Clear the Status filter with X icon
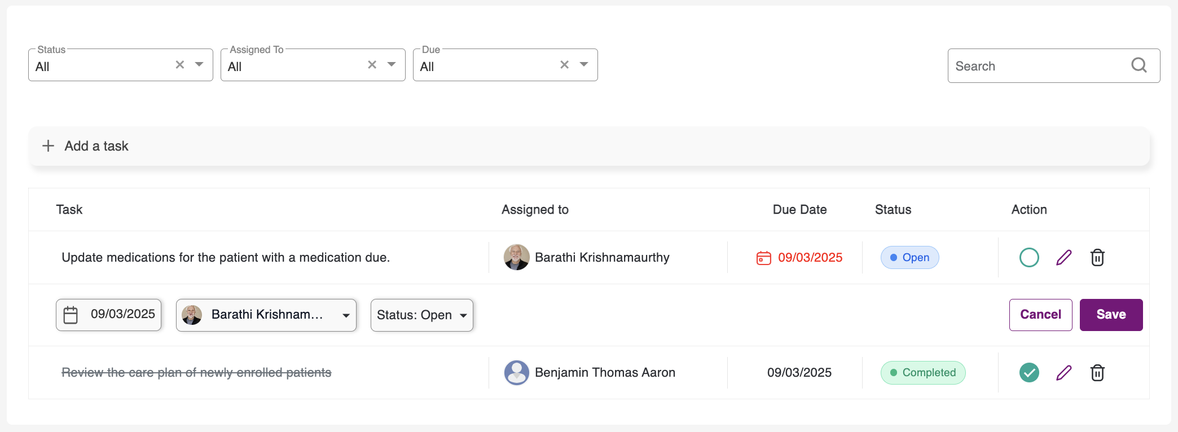 coord(180,65)
